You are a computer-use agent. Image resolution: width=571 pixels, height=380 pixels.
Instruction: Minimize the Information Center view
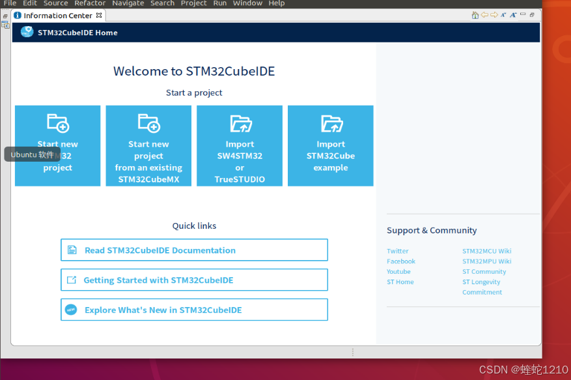523,14
